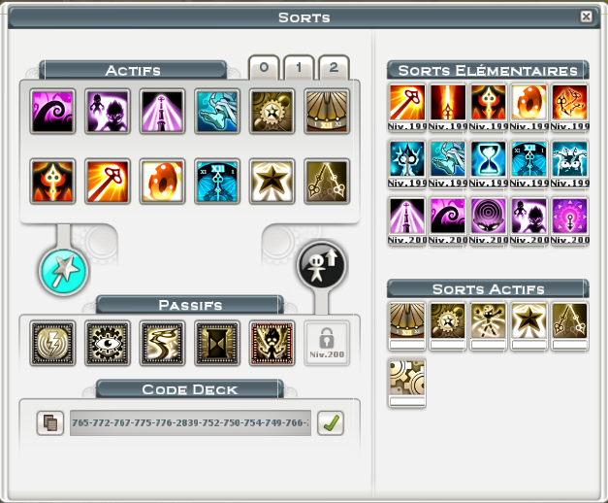Click the eye-in-gear passive icon

(x=108, y=343)
